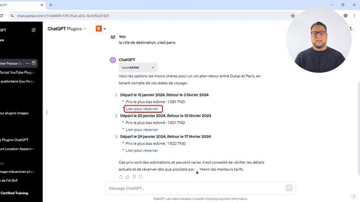The height and width of the screenshot is (202, 360).
Task: Open booking link for 22 janvier departure
Action: coord(142,130)
